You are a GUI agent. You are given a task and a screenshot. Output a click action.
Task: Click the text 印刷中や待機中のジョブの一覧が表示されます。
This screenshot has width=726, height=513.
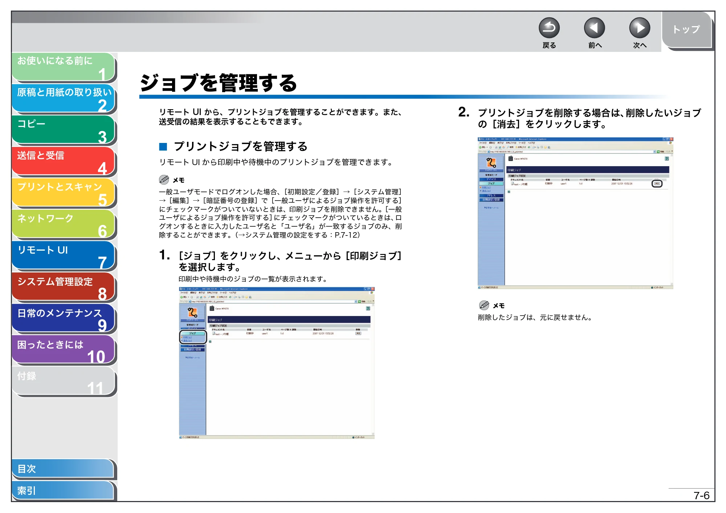pos(254,279)
